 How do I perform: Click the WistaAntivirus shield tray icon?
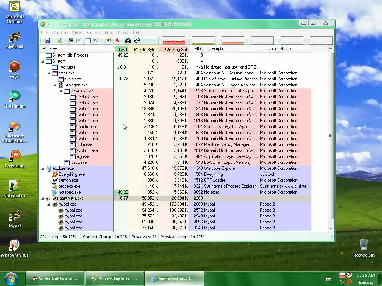coord(349,275)
